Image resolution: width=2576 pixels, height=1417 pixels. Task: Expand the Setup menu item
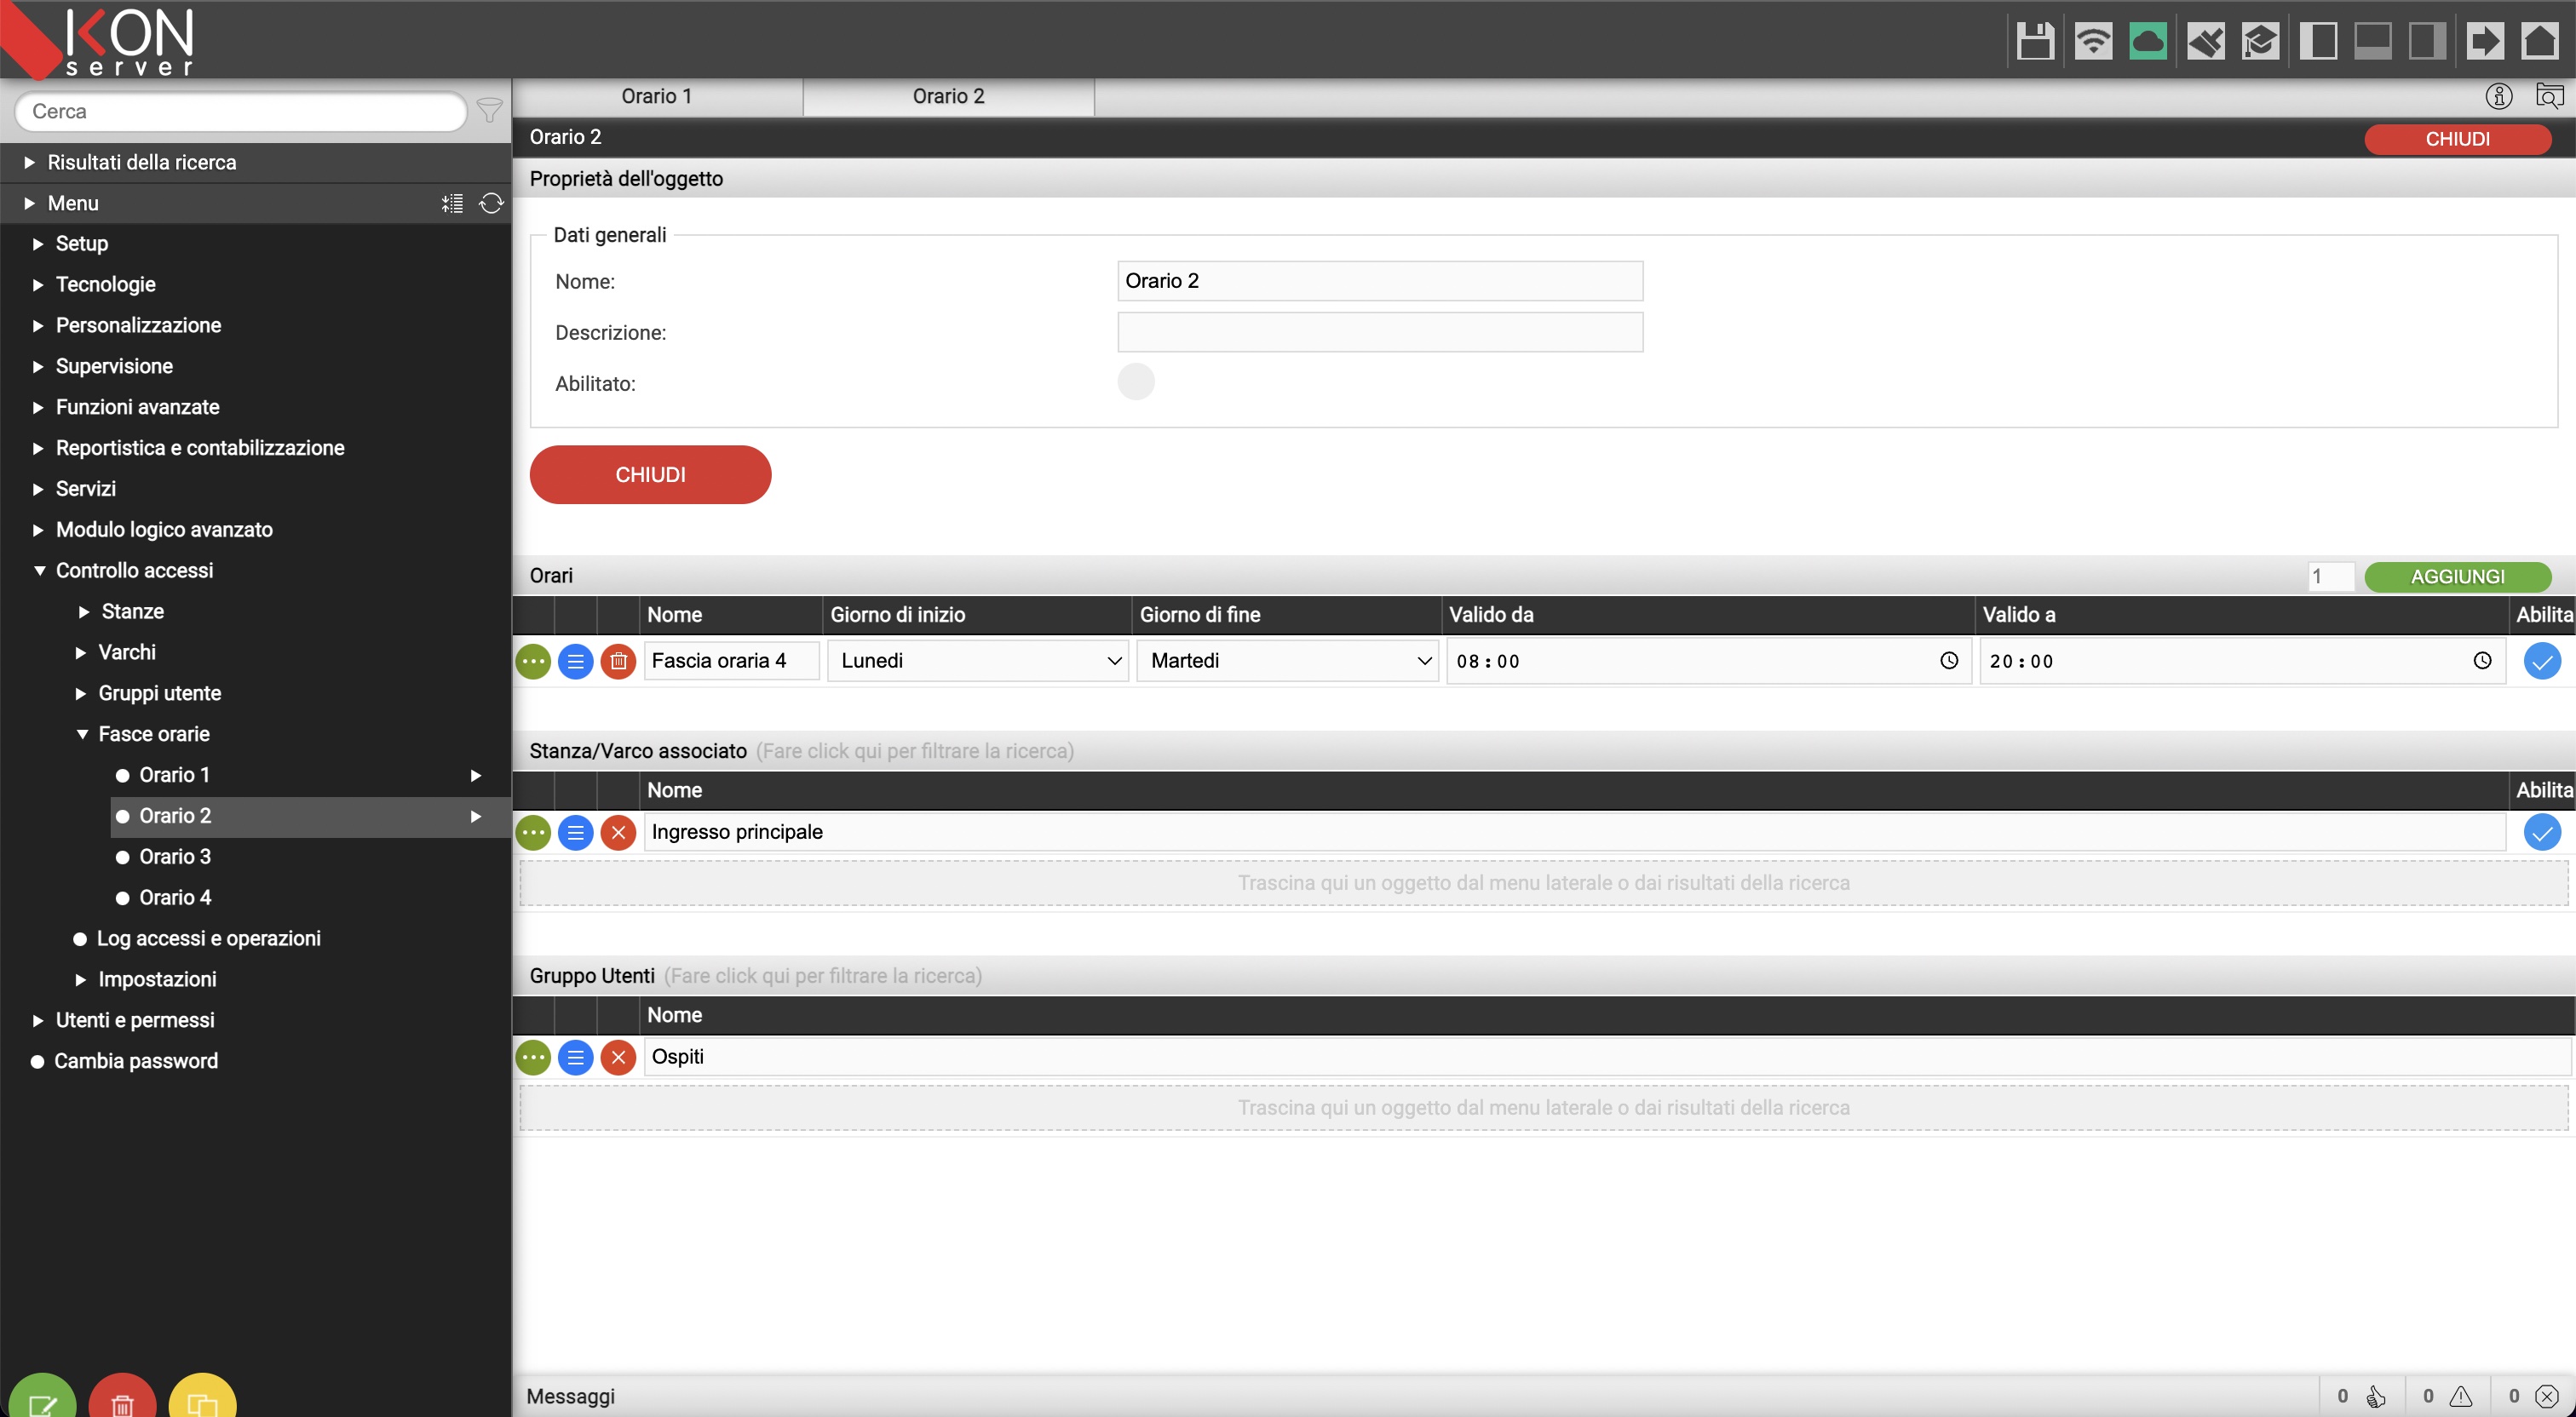click(37, 244)
